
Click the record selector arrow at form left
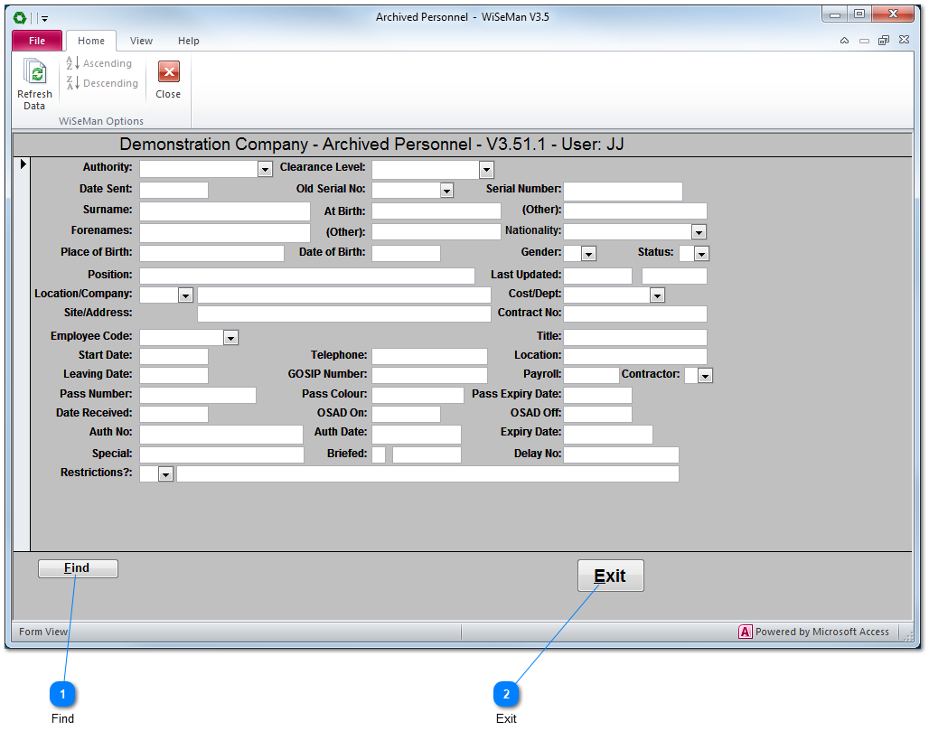pyautogui.click(x=23, y=164)
